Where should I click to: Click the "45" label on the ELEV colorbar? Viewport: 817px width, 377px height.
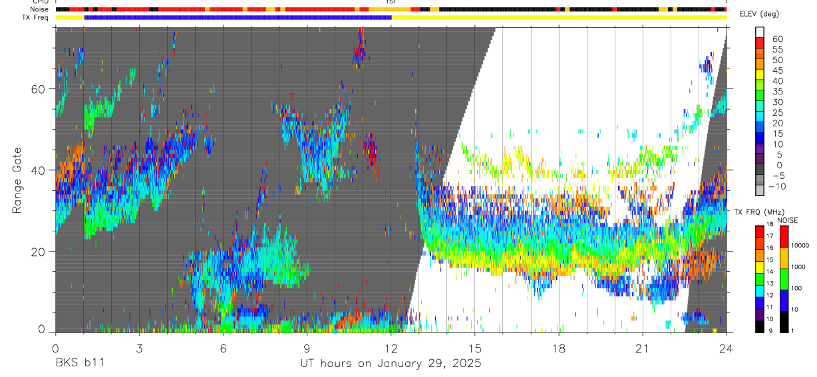click(778, 70)
